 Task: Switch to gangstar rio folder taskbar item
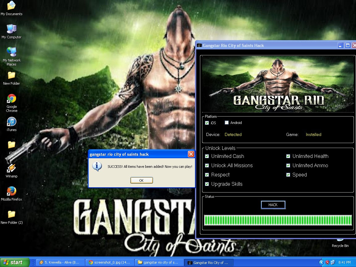[x=159, y=262]
